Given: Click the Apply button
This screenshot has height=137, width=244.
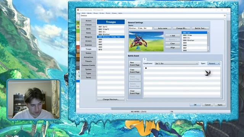Looking at the screenshot, I should (220, 105).
